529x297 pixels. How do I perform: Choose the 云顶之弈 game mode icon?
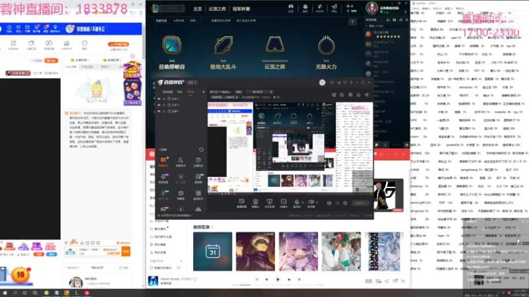pyautogui.click(x=274, y=45)
